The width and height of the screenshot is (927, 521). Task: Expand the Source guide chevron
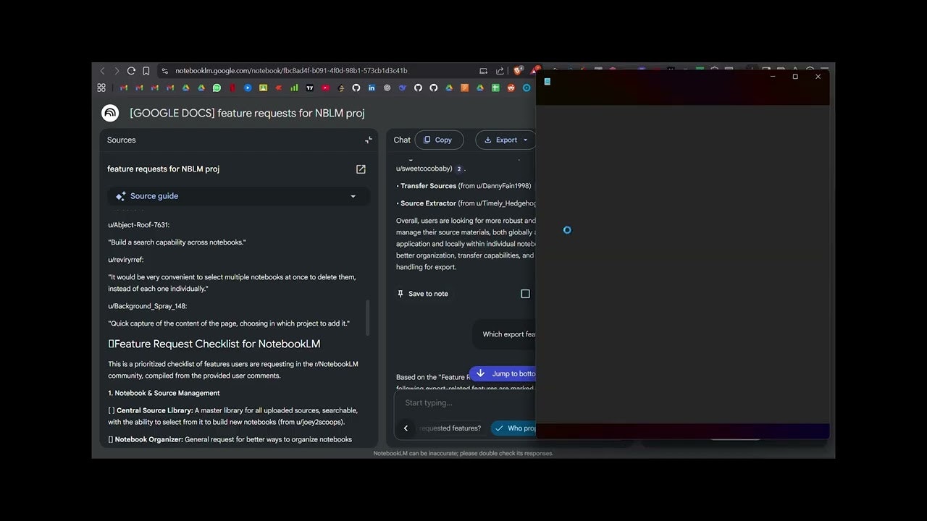[x=353, y=196]
